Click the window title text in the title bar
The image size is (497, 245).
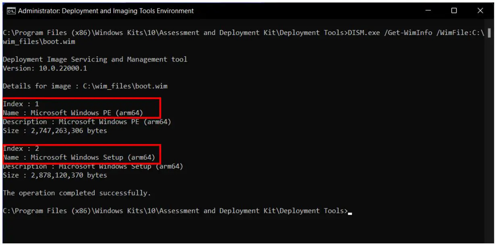click(x=106, y=11)
